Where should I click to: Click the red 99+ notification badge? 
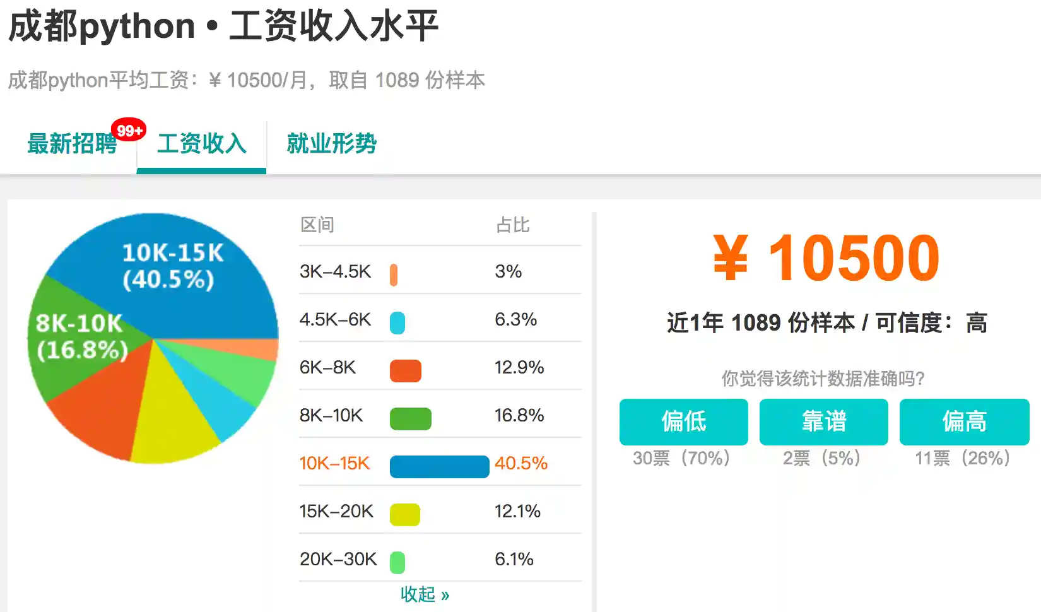(129, 131)
